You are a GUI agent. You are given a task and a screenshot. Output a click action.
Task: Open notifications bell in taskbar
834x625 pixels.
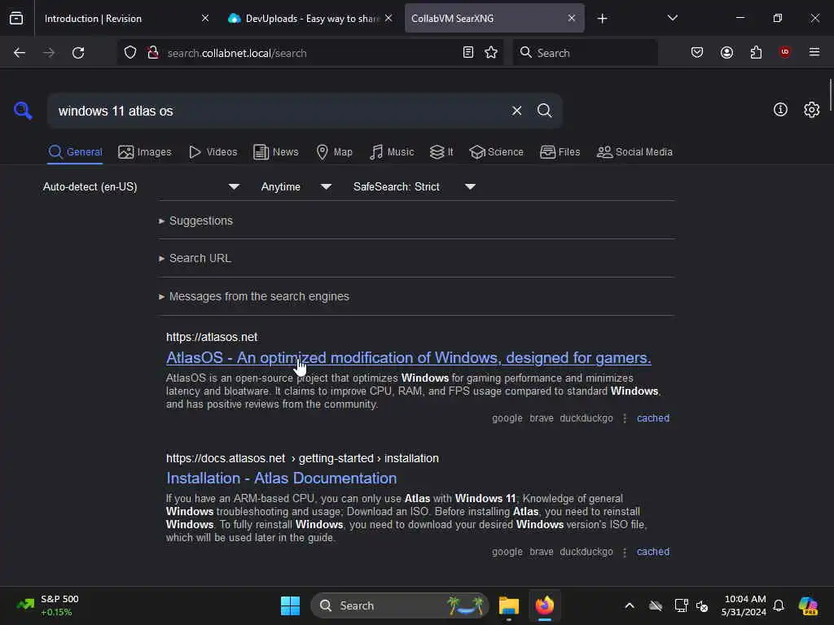(779, 605)
